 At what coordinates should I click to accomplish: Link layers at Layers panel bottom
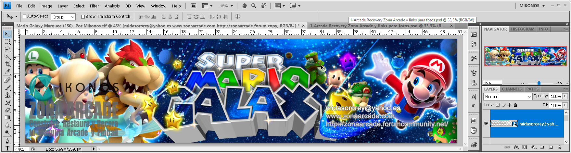click(x=507, y=147)
